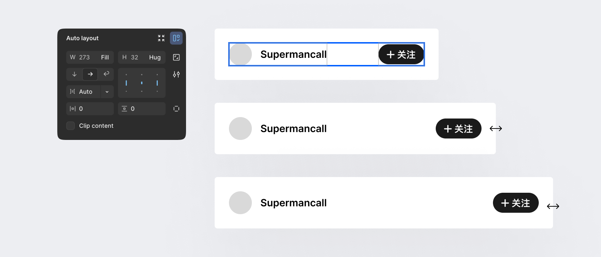Image resolution: width=601 pixels, height=257 pixels.
Task: Click the aspect ratio resize icon beside Hug
Action: click(x=176, y=57)
